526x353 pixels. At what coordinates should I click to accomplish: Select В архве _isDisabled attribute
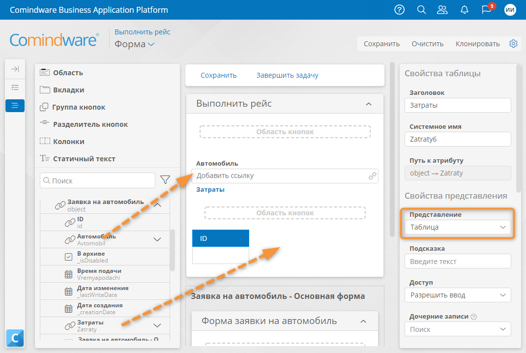click(105, 257)
